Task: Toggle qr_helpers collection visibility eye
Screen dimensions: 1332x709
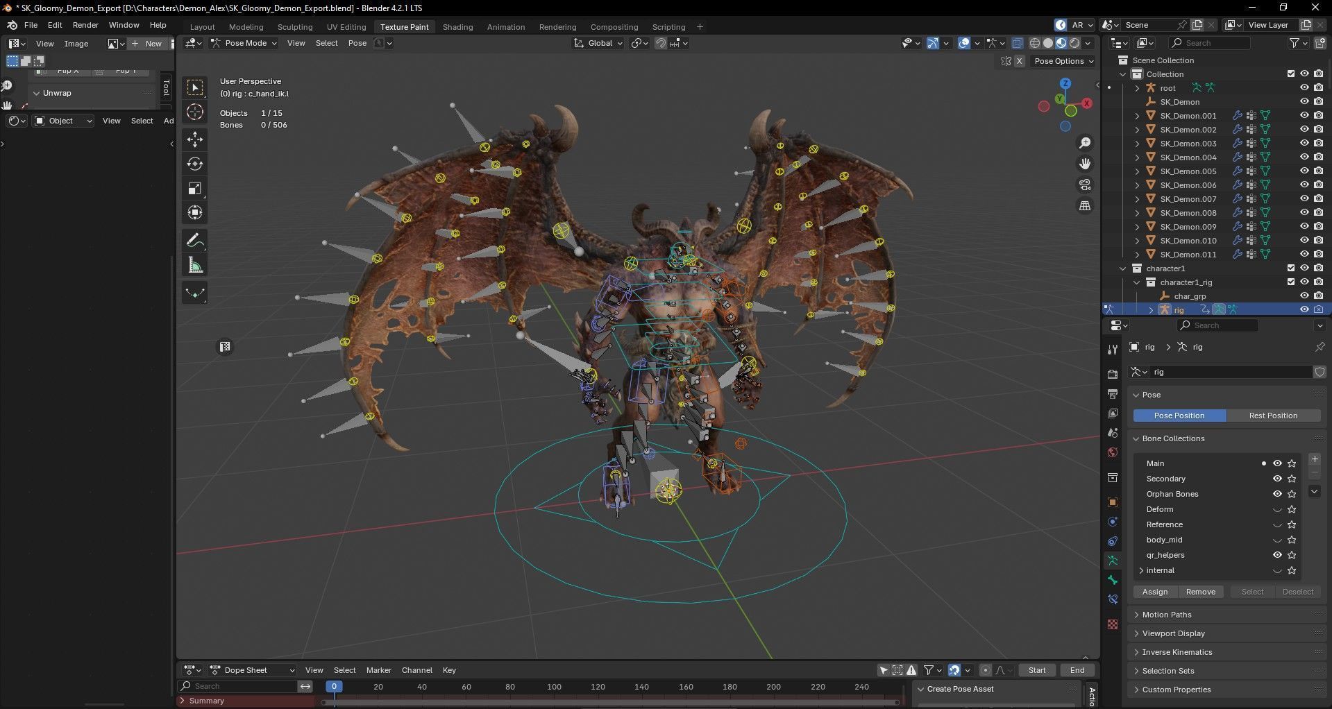Action: pos(1277,555)
